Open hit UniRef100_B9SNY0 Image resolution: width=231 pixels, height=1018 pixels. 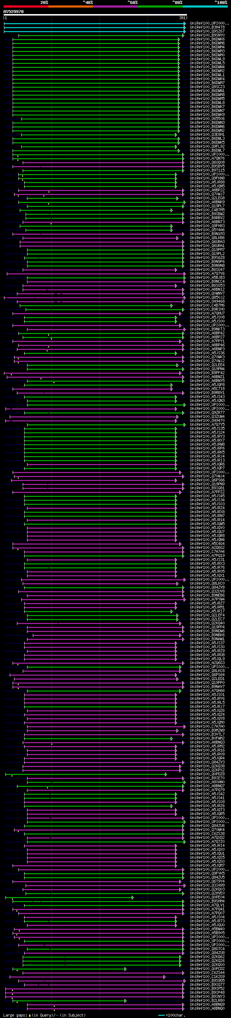pos(207,35)
